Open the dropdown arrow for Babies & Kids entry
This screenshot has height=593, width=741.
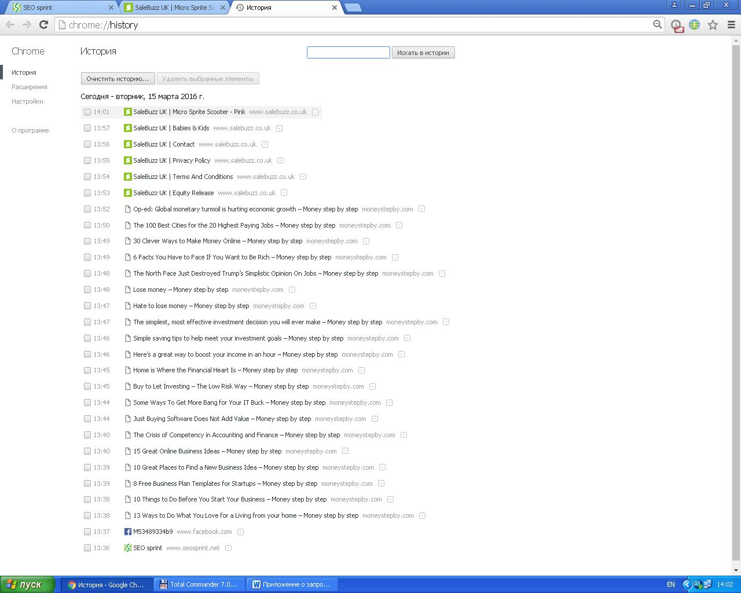[279, 128]
